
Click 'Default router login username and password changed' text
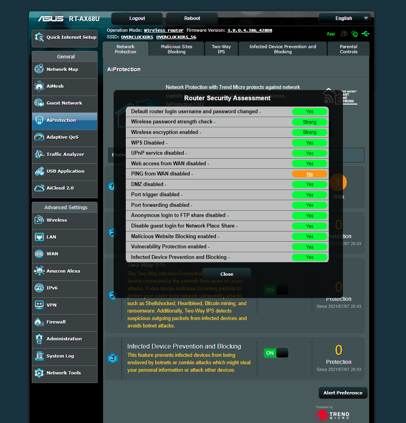tap(196, 111)
